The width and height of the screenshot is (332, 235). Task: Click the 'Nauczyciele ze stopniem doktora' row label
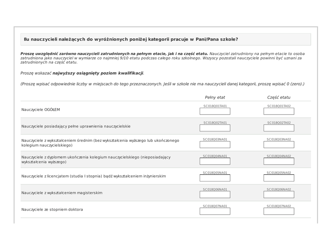click(52, 209)
